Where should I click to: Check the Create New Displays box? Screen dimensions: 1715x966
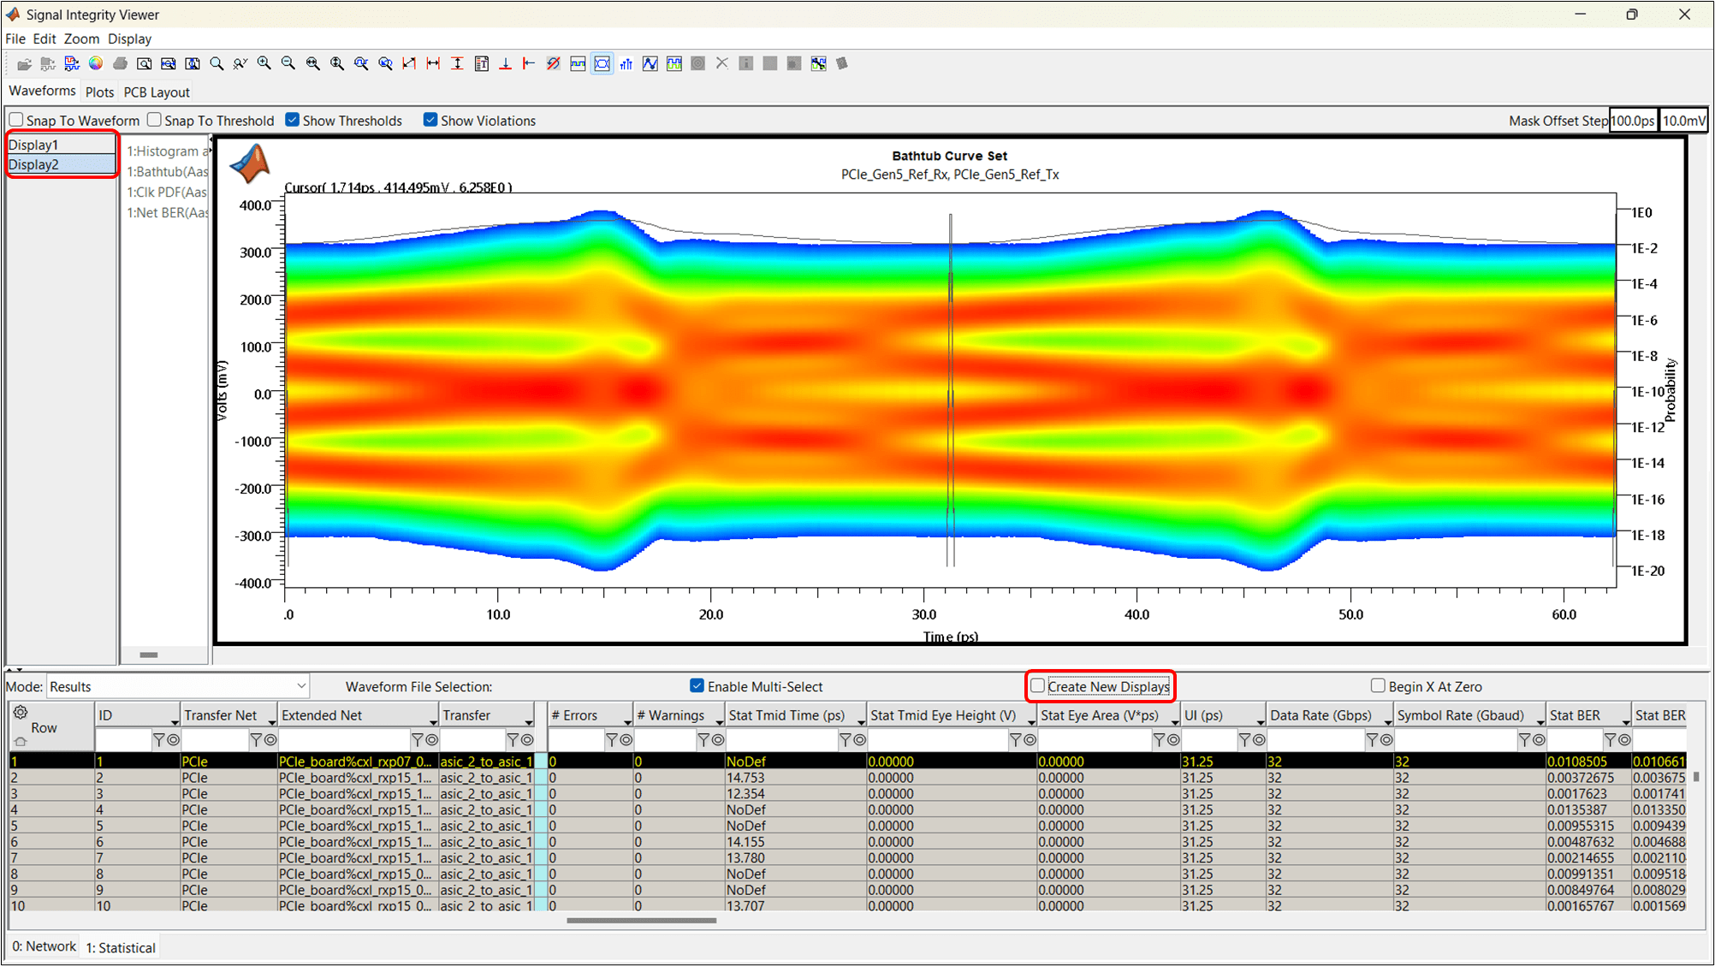coord(1037,685)
